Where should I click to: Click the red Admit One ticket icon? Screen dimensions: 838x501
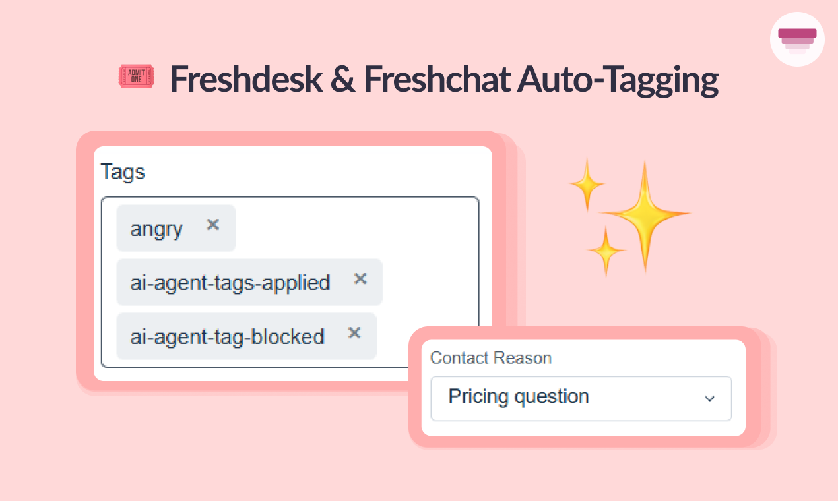[x=136, y=76]
